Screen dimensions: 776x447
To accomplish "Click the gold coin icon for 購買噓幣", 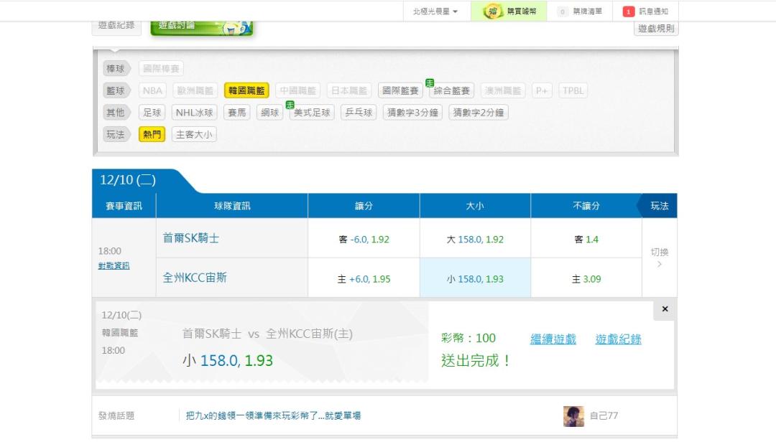I will pyautogui.click(x=492, y=11).
